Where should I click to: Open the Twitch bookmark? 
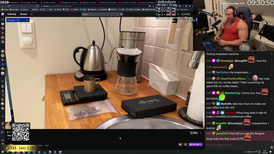[x=66, y=9]
